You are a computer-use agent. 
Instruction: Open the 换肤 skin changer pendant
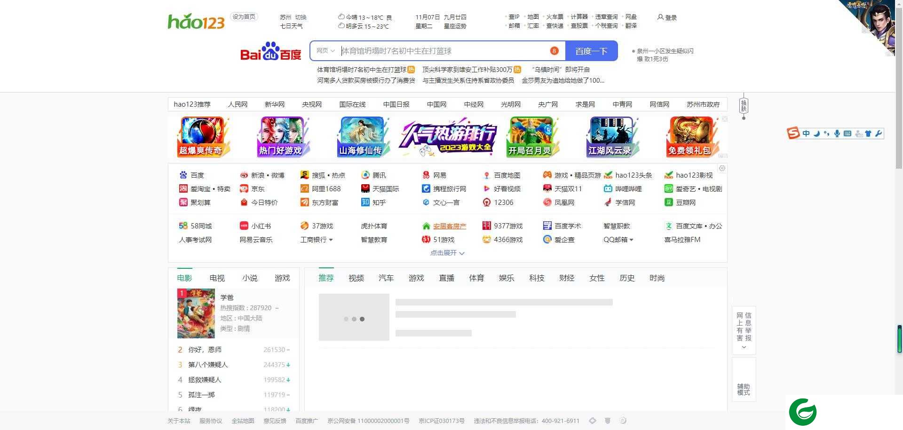click(x=744, y=106)
